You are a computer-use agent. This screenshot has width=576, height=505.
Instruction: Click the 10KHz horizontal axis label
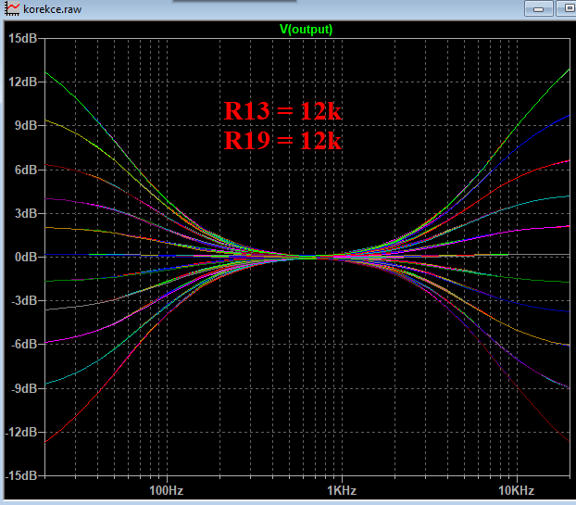pos(516,490)
